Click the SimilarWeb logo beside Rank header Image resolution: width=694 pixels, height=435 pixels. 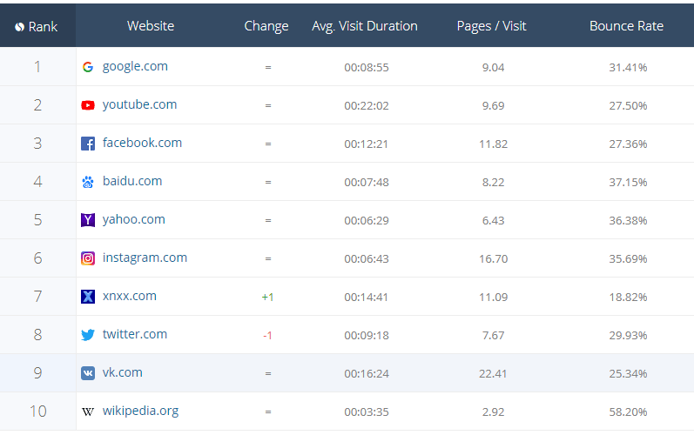pyautogui.click(x=19, y=27)
